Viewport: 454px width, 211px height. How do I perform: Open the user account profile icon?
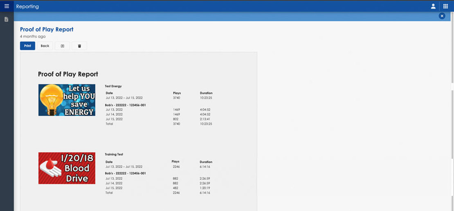pos(433,6)
